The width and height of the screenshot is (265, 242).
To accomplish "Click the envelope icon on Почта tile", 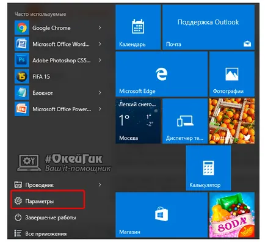I will [247, 43].
